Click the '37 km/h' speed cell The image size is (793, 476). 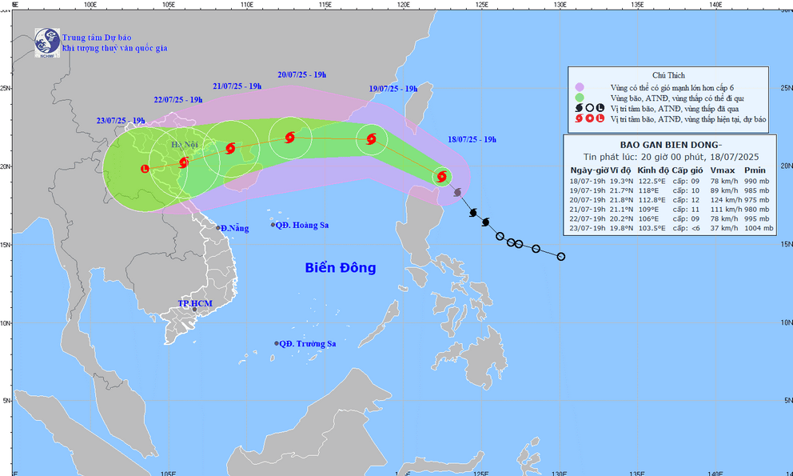724,228
